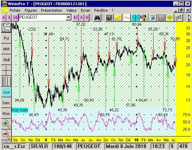Screen dimensions: 192x150
Task: Click the MM moving average button
Action: pyautogui.click(x=6, y=49)
